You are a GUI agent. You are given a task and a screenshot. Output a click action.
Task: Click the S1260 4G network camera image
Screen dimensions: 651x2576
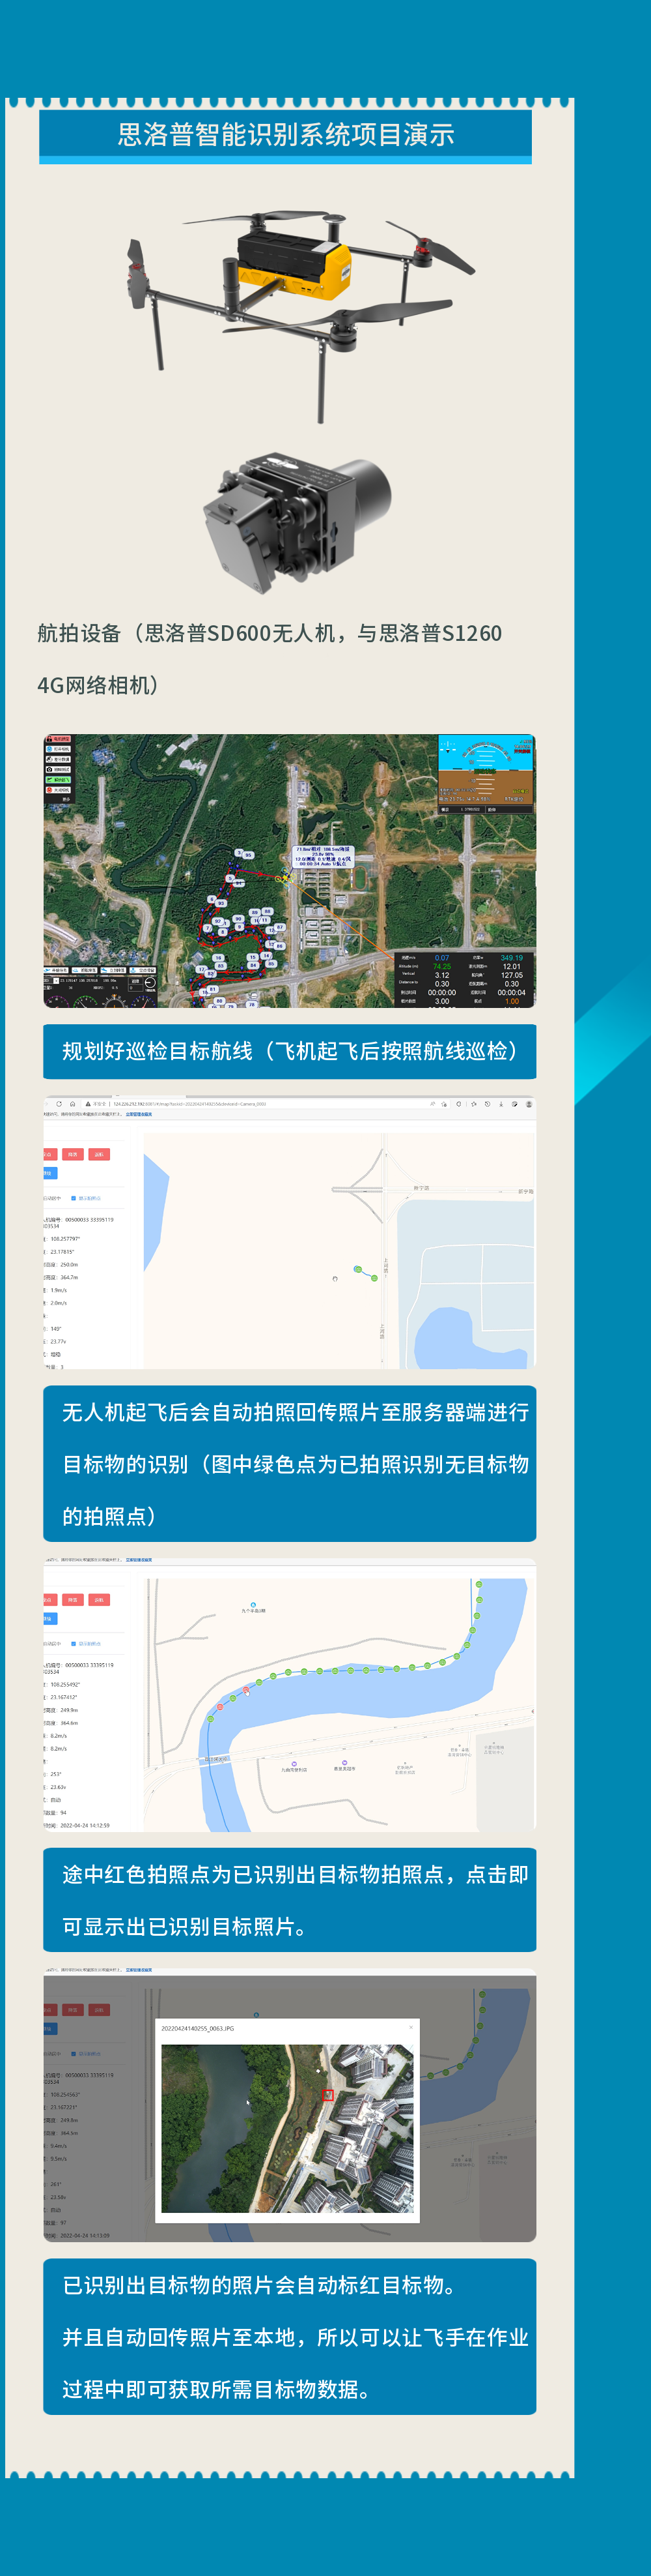point(296,526)
